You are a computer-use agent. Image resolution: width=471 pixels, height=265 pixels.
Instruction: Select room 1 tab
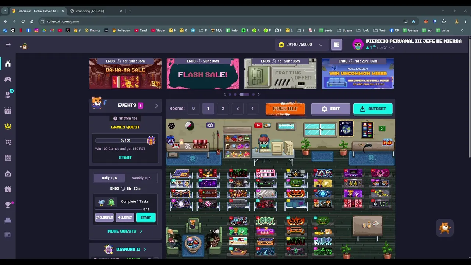click(x=208, y=109)
